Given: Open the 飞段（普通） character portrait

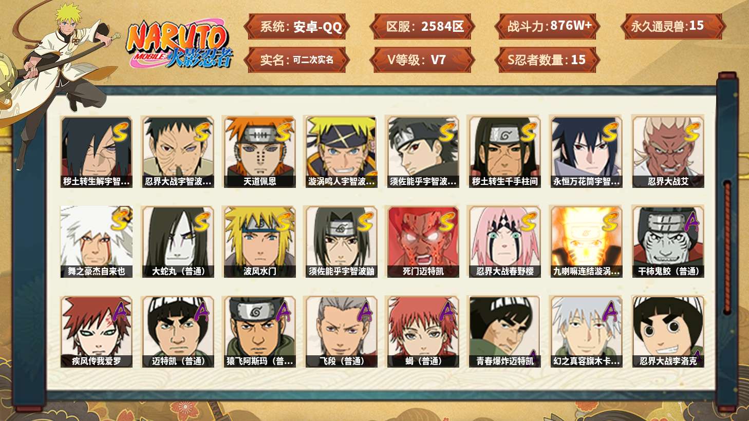Looking at the screenshot, I should coord(341,332).
